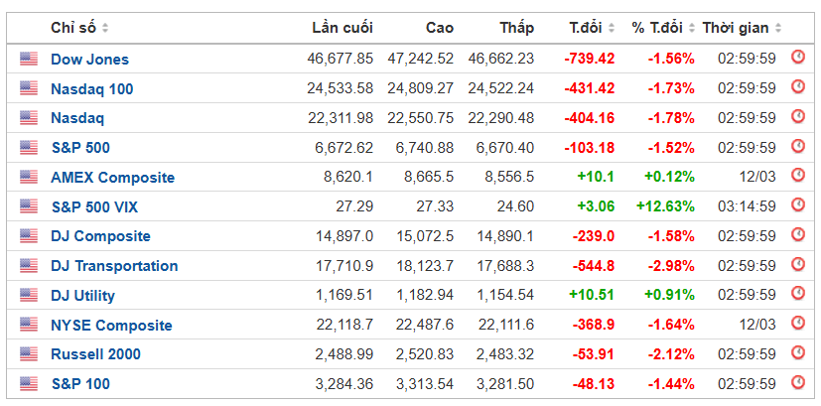Click the clock icon in Nasdaq 100 row
Image resolution: width=821 pixels, height=406 pixels.
797,88
